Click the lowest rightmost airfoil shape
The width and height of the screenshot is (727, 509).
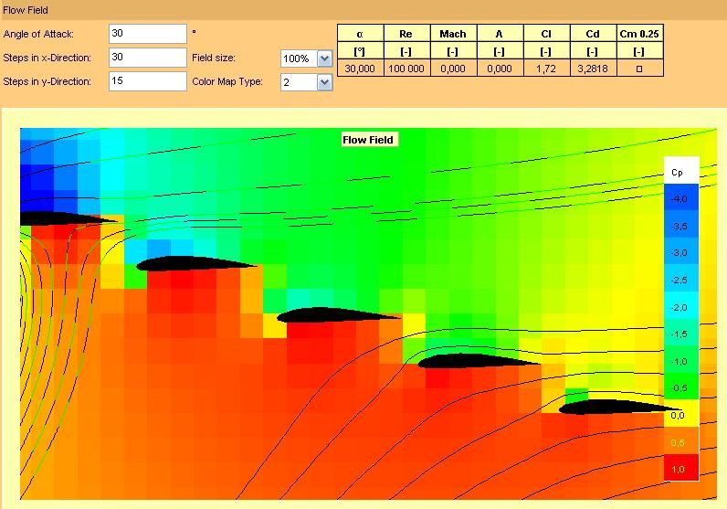tap(612, 408)
